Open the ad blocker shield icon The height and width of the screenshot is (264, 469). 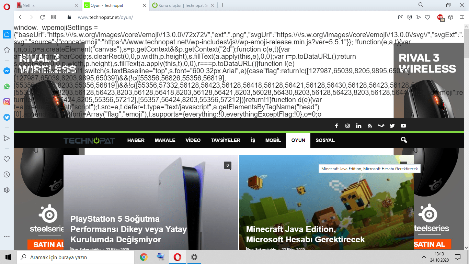click(410, 17)
